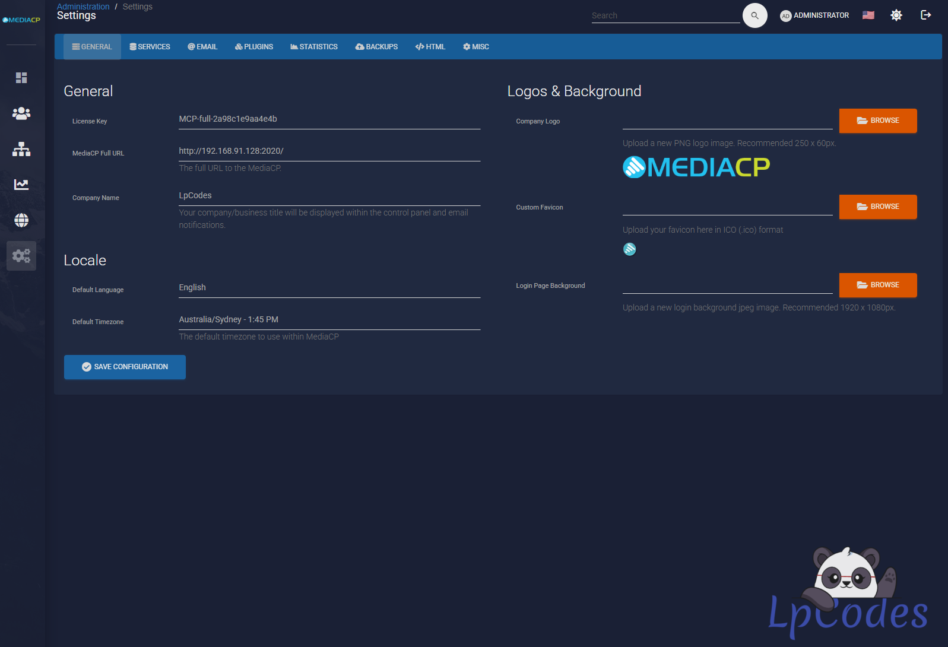Switch to the Backups tab

click(x=376, y=47)
